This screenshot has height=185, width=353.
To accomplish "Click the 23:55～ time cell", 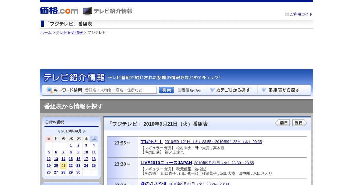I will pyautogui.click(x=123, y=147).
